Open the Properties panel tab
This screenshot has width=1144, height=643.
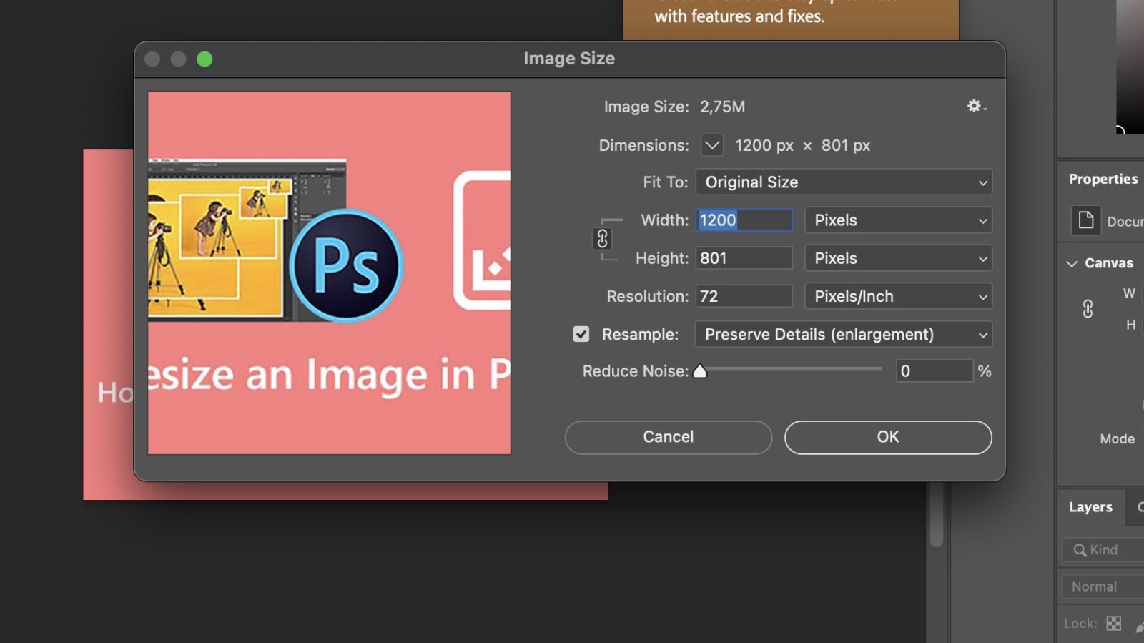pyautogui.click(x=1103, y=179)
